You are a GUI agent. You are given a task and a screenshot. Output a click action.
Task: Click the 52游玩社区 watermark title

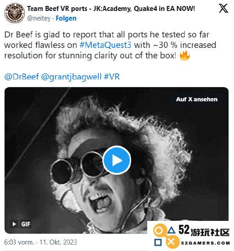coord(204,230)
